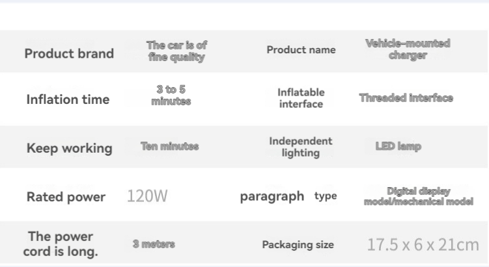The image size is (489, 267).
Task: Select 'The car is of fine quality' text
Action: tap(176, 51)
